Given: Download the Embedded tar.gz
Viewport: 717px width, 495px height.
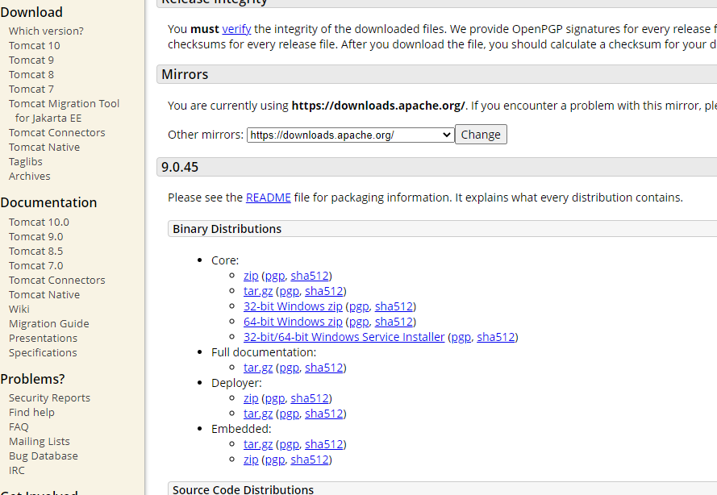Looking at the screenshot, I should point(258,444).
